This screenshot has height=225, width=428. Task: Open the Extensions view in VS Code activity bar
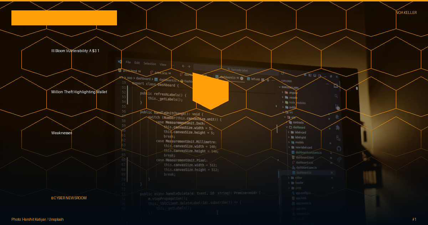pyautogui.click(x=338, y=127)
